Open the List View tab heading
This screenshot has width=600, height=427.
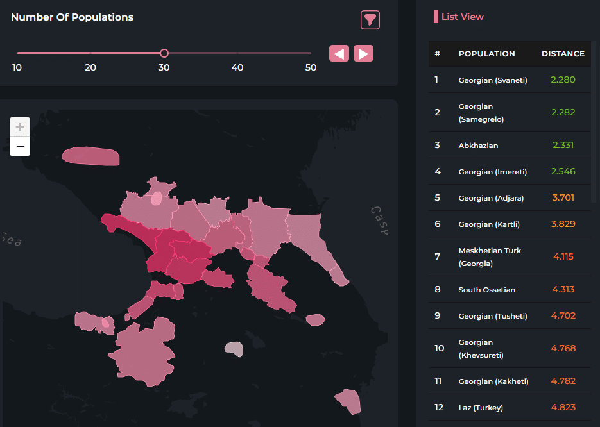pyautogui.click(x=462, y=17)
